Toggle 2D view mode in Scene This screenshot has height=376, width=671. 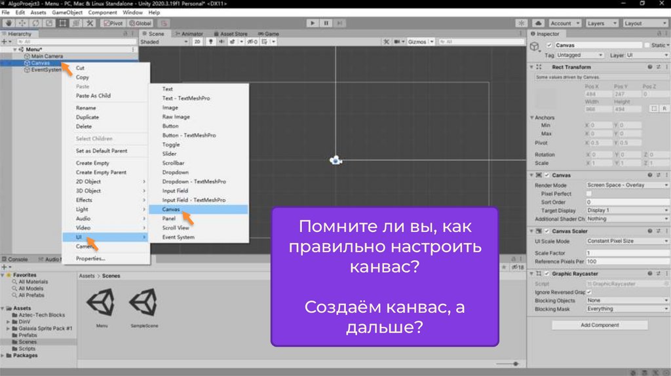pos(197,42)
